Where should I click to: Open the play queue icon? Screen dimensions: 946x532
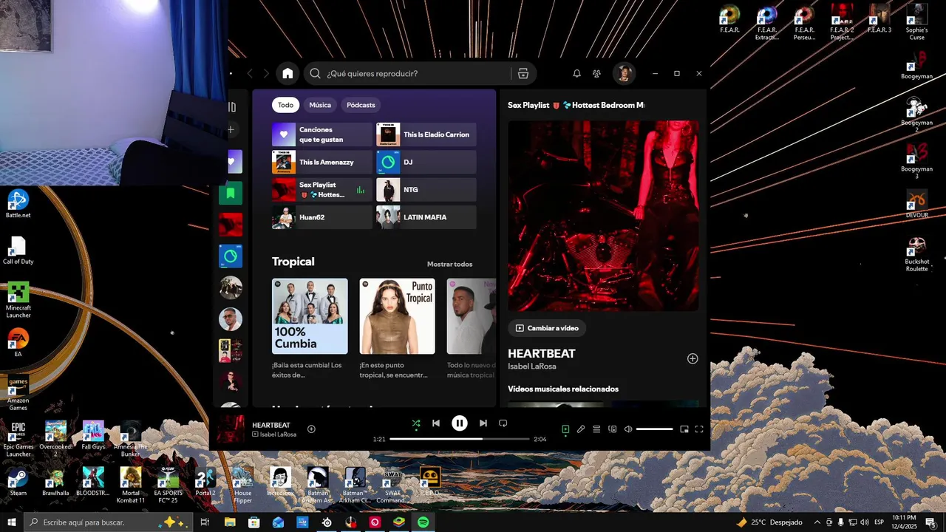(x=596, y=429)
